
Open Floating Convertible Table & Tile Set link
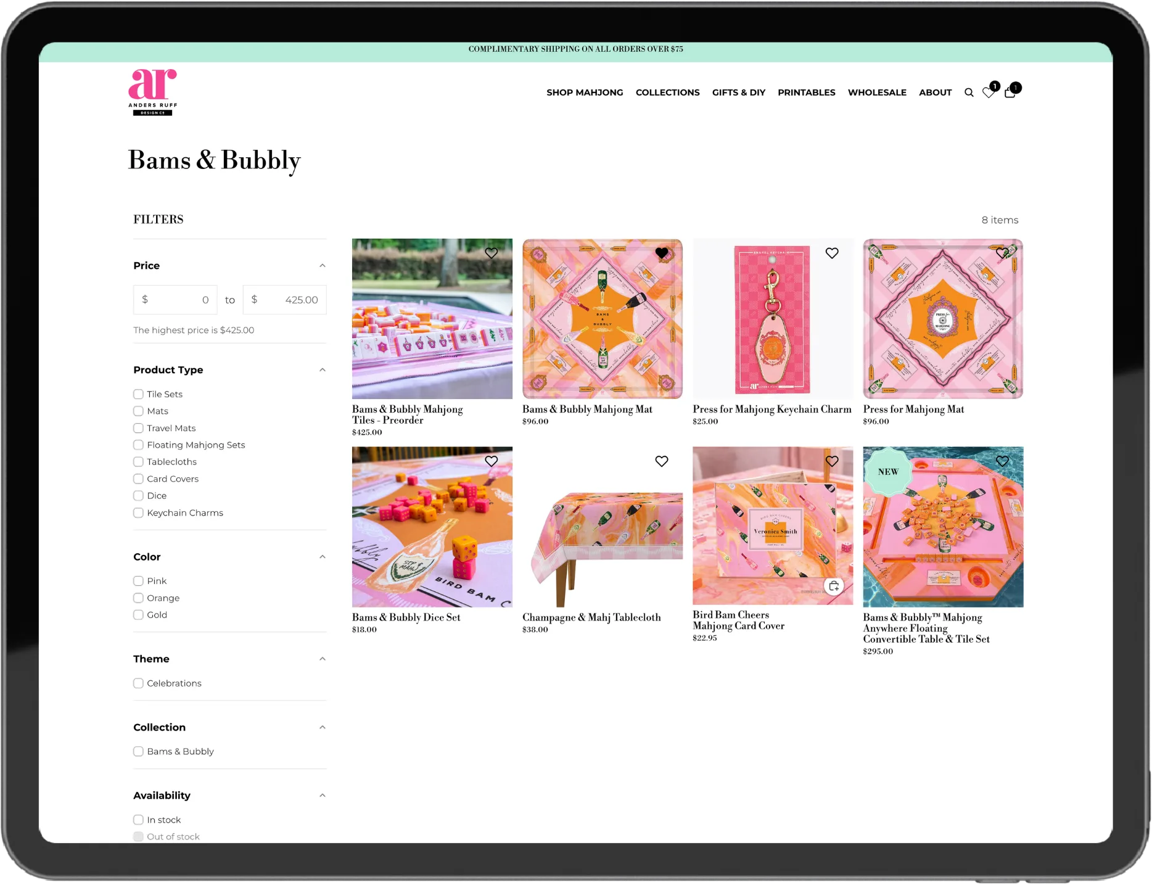coord(926,628)
